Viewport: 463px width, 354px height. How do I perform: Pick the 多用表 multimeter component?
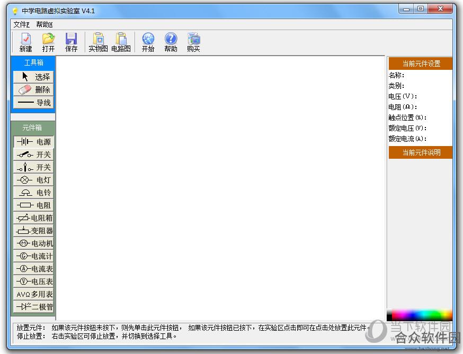pyautogui.click(x=34, y=294)
